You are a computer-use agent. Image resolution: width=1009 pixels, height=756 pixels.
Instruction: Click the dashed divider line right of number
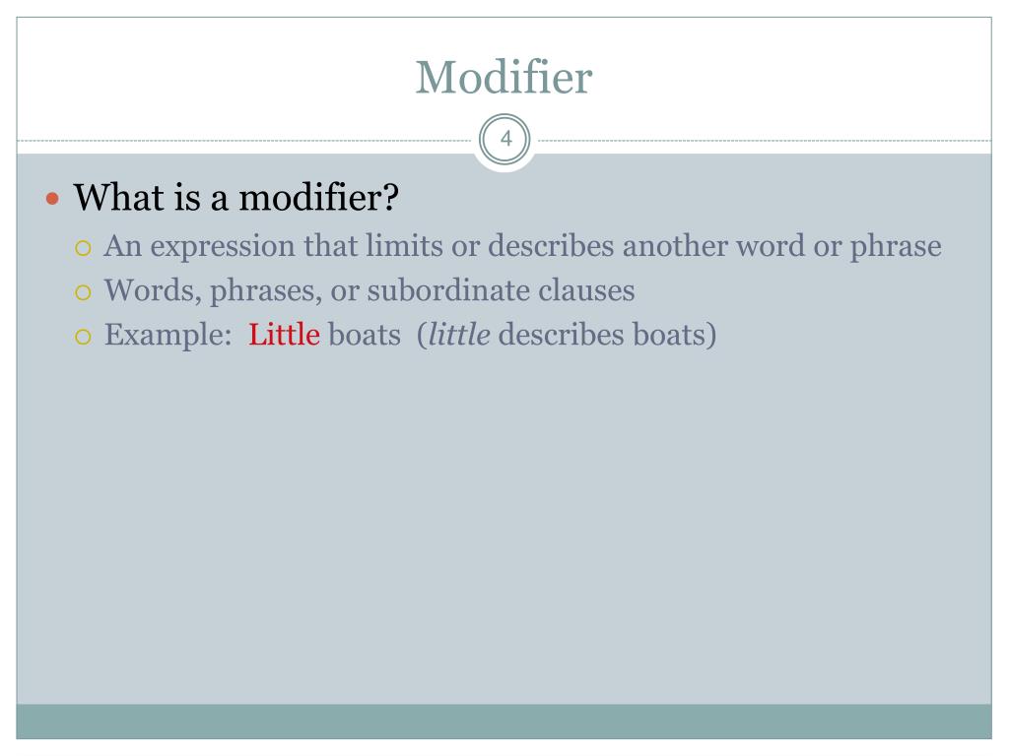click(765, 140)
